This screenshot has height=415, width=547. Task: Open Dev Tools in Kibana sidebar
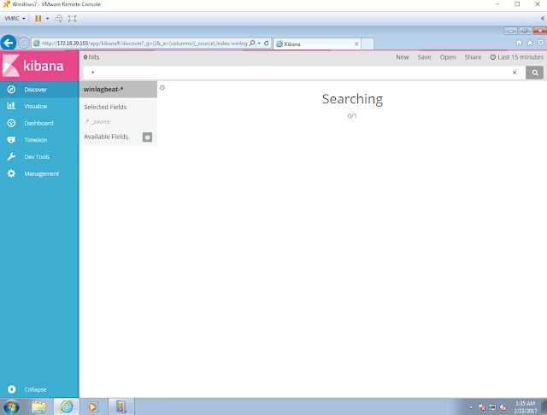pyautogui.click(x=39, y=157)
